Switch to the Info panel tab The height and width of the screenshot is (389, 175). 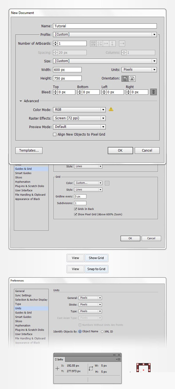60,360
